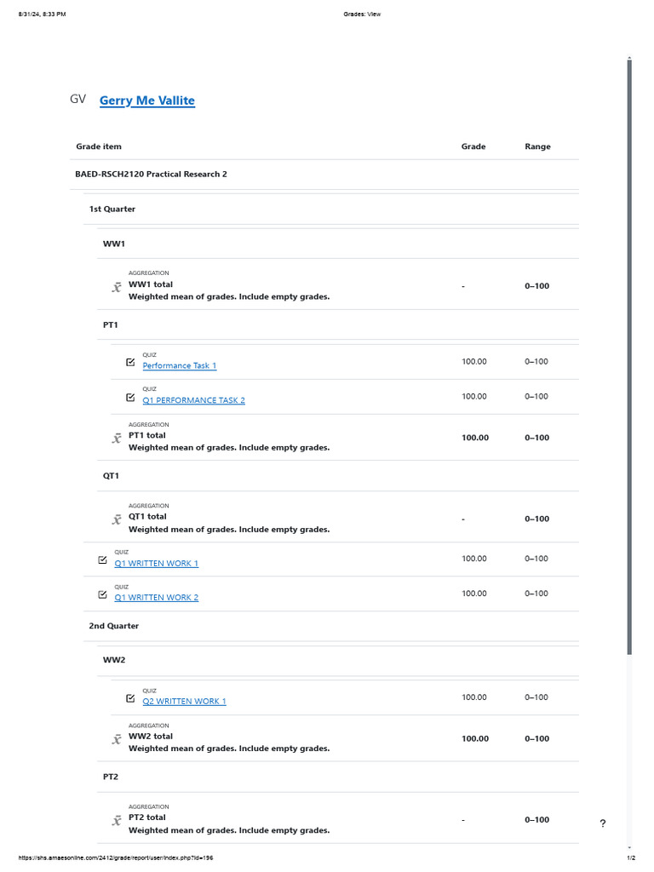
Task: Open the Q2 WRITTEN WORK 1 link
Action: [x=184, y=702]
